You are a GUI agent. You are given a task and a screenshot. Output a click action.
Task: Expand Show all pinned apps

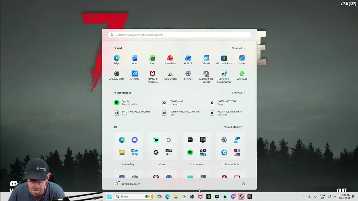[x=239, y=48]
